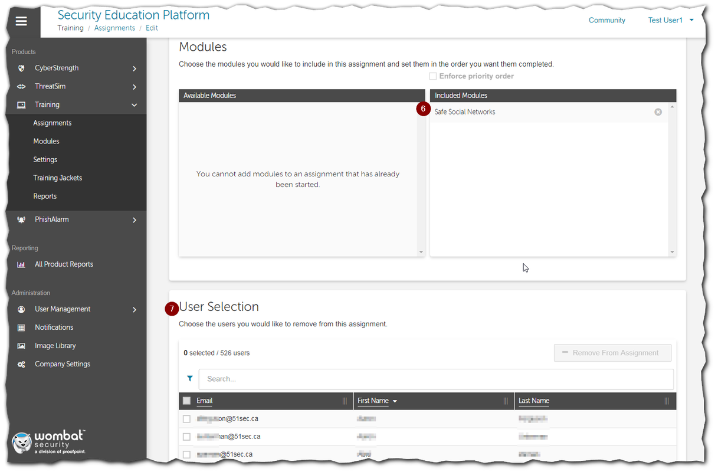Expand the ThreatSim submenu chevron

(x=135, y=87)
